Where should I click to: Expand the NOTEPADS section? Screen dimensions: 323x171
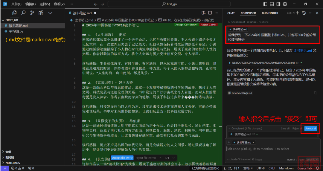13,163
